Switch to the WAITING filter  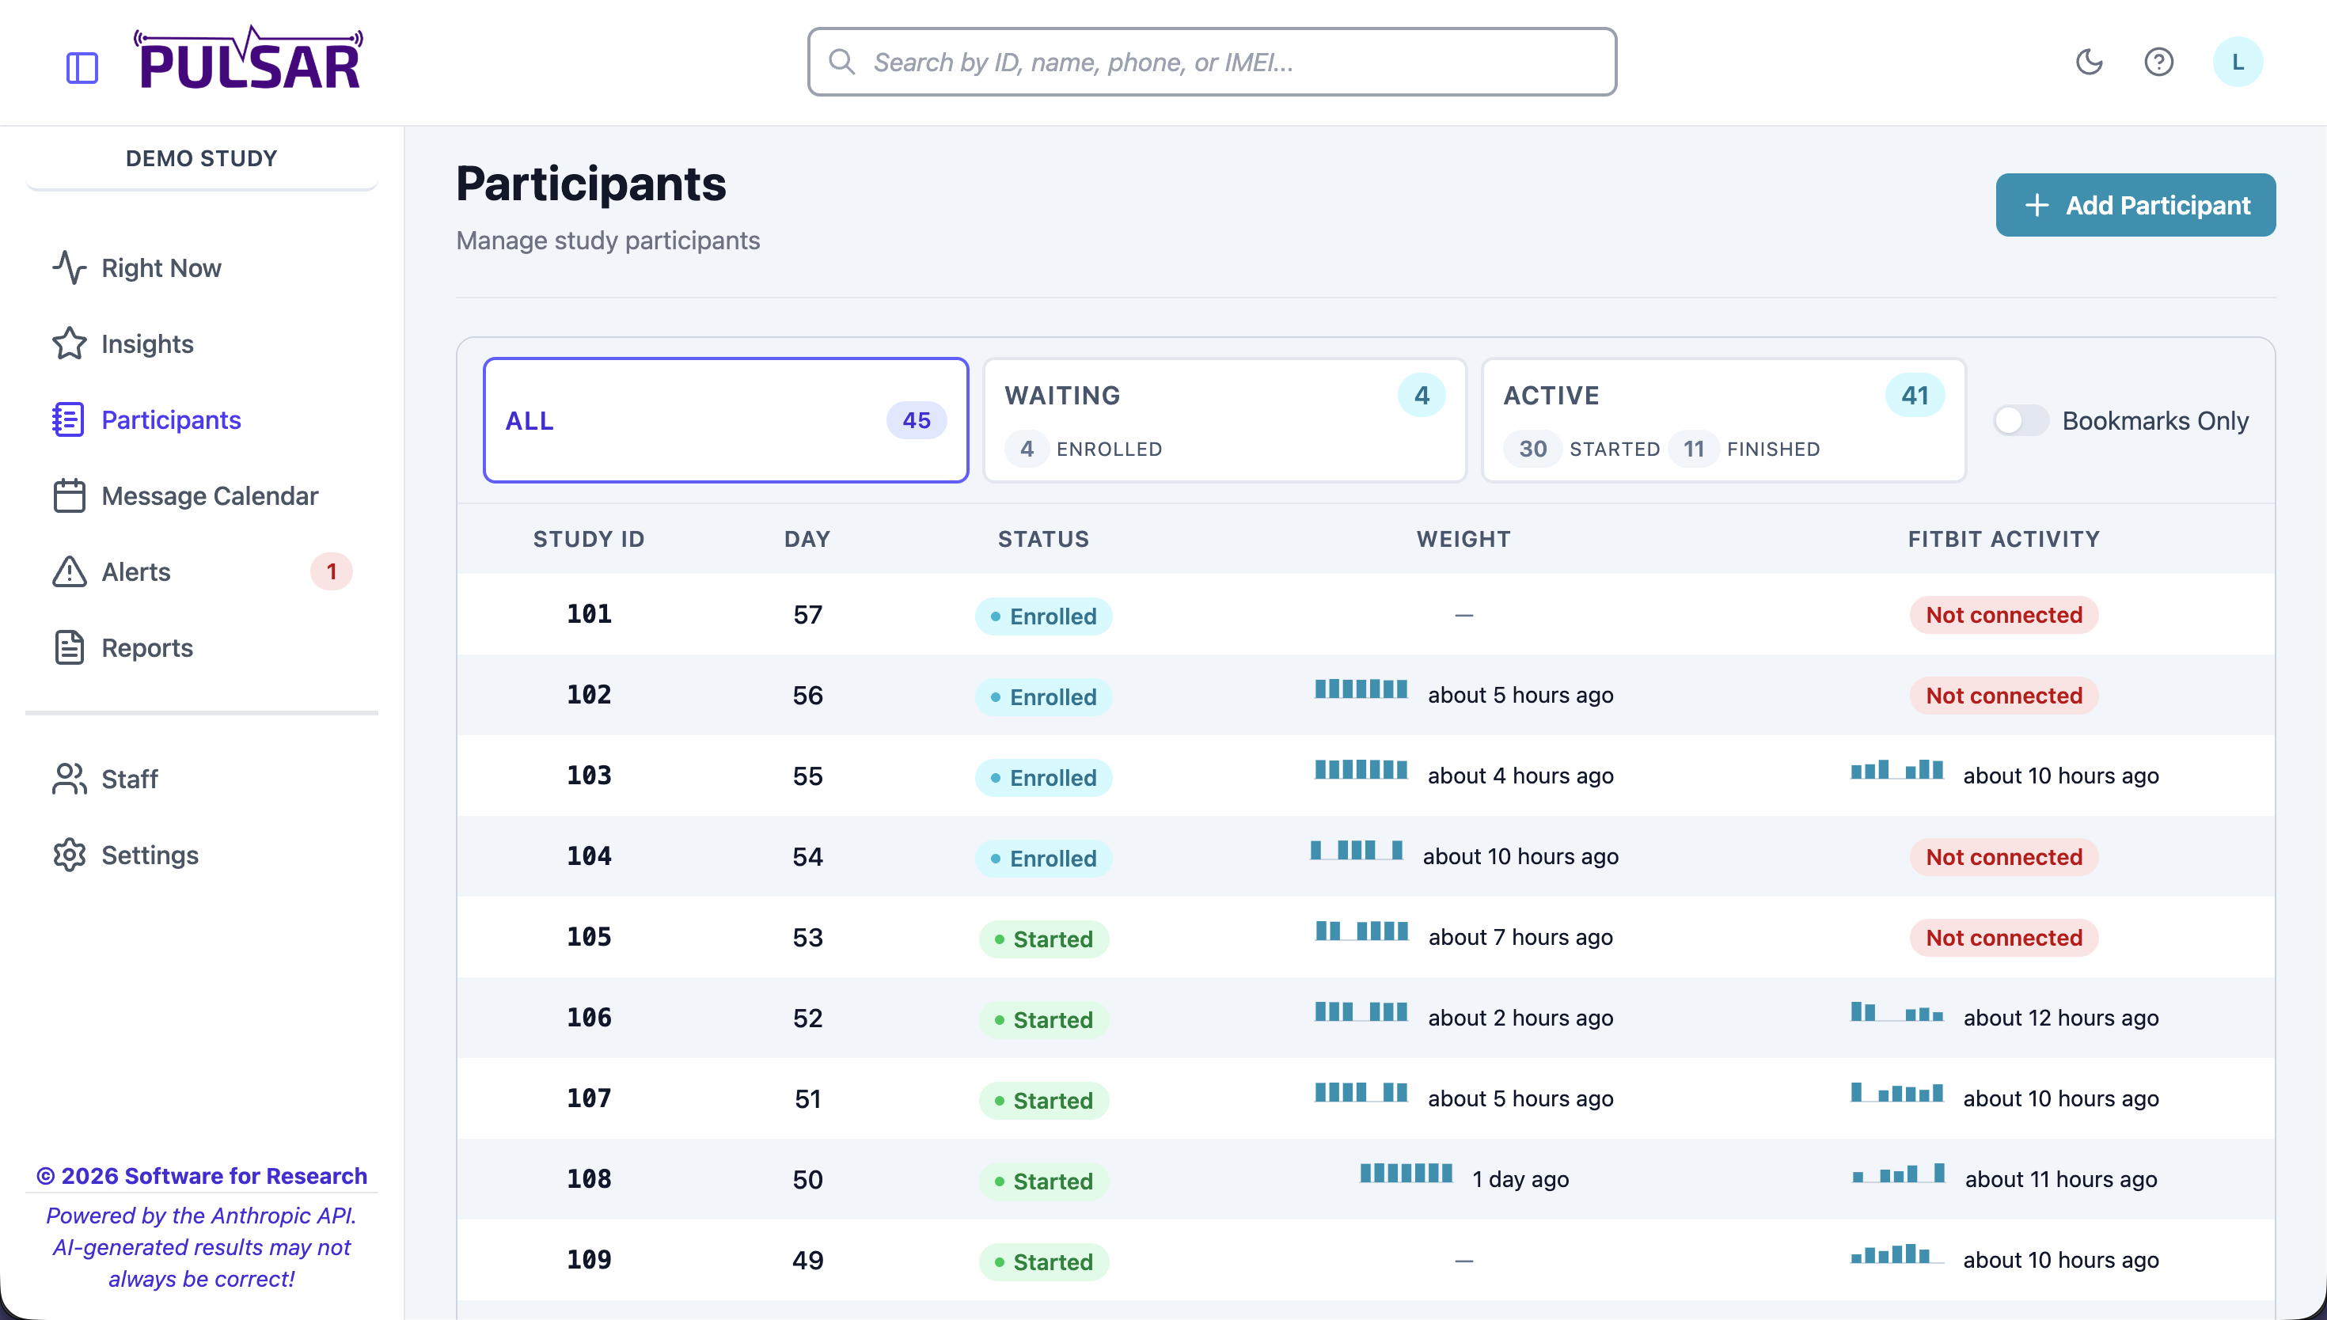[x=1224, y=419]
